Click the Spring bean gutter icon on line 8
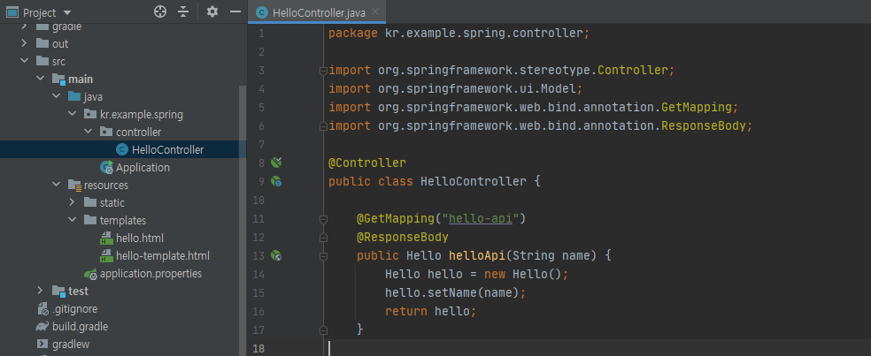 pos(276,163)
